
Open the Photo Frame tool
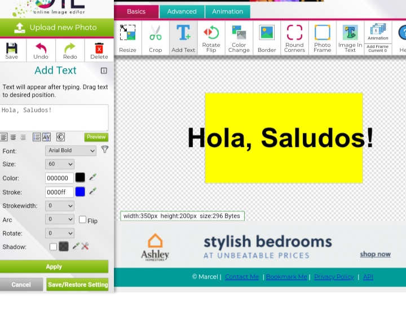(x=322, y=38)
